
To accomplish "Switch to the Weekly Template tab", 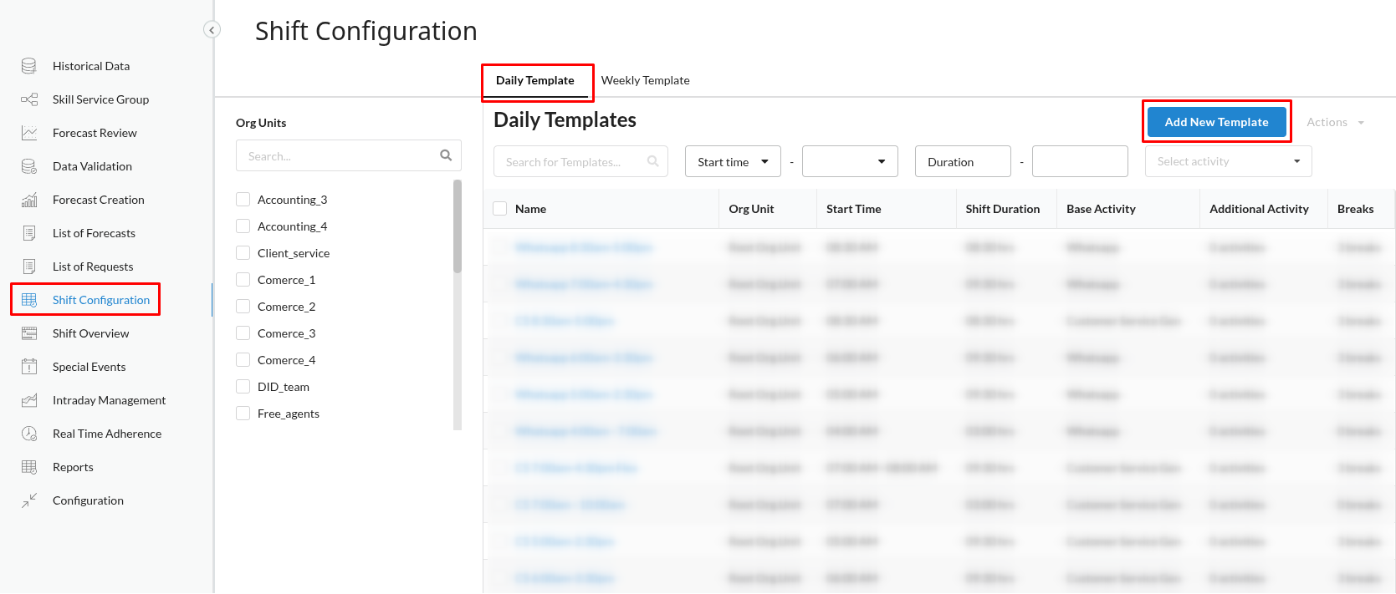I will pyautogui.click(x=645, y=81).
